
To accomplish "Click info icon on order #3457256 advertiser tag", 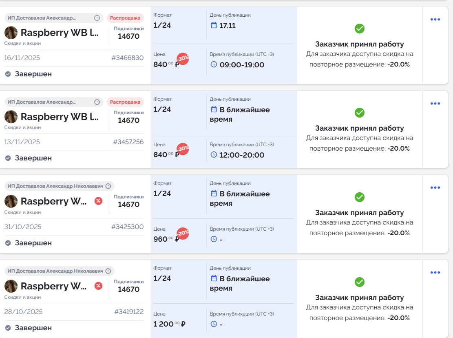I will point(97,102).
